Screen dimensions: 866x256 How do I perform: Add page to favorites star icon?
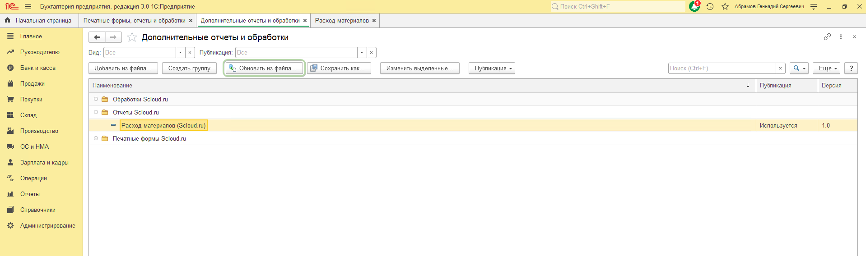(x=132, y=37)
